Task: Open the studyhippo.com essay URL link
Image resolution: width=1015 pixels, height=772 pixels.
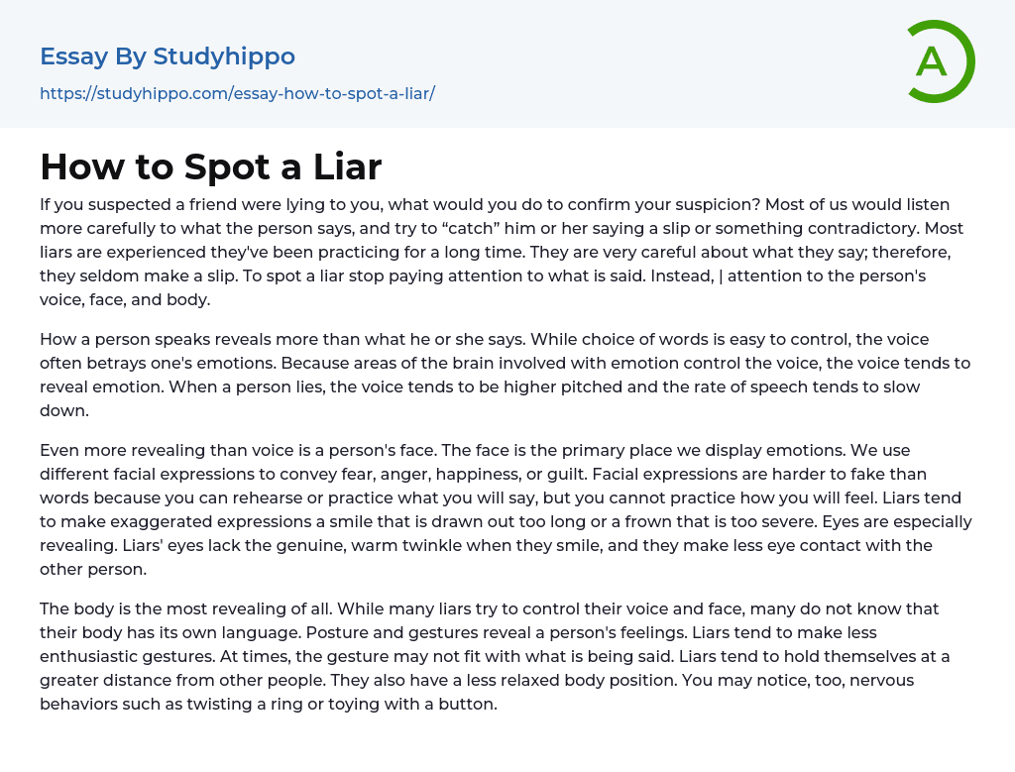Action: click(x=237, y=93)
